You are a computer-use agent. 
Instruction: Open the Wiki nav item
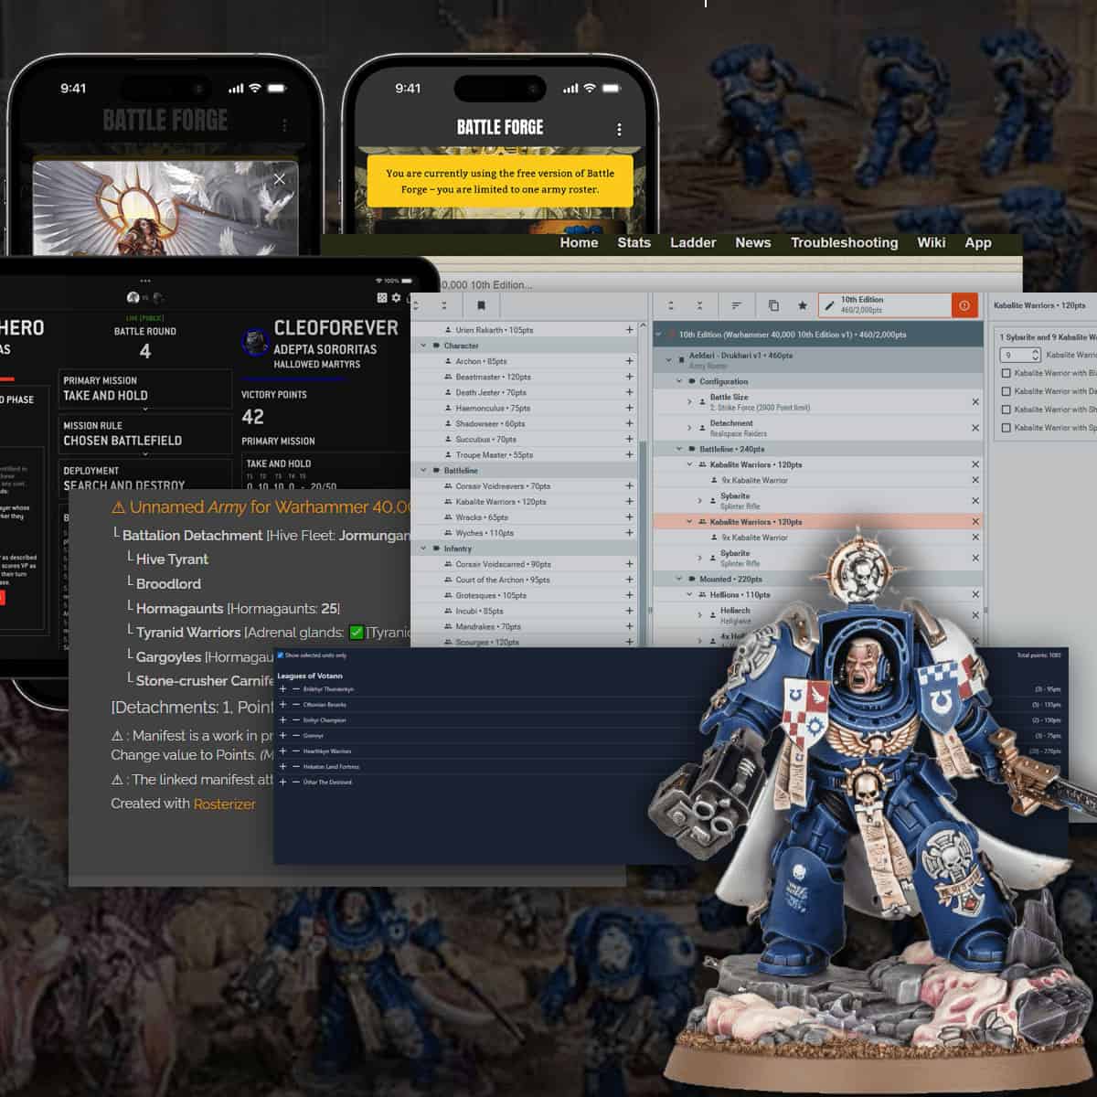932,242
